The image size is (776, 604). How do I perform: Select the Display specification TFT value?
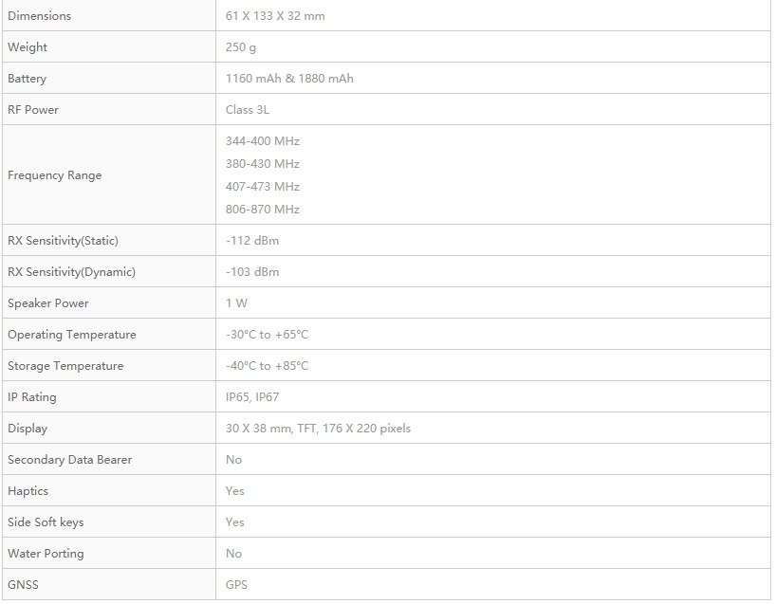click(318, 428)
